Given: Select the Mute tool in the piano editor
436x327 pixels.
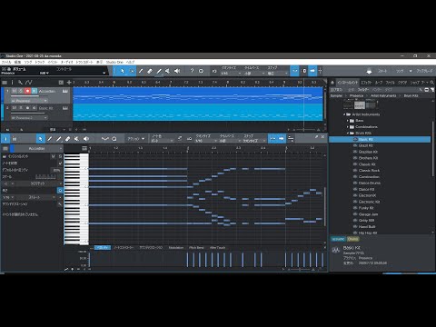Looking at the screenshot, I should (x=77, y=139).
